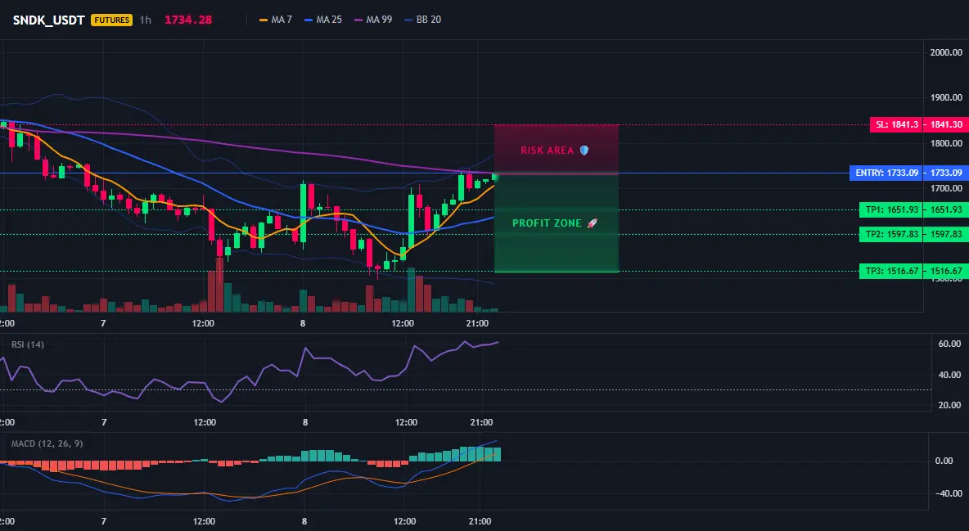Toggle the MA 25 legend item
This screenshot has height=531, width=969.
323,20
